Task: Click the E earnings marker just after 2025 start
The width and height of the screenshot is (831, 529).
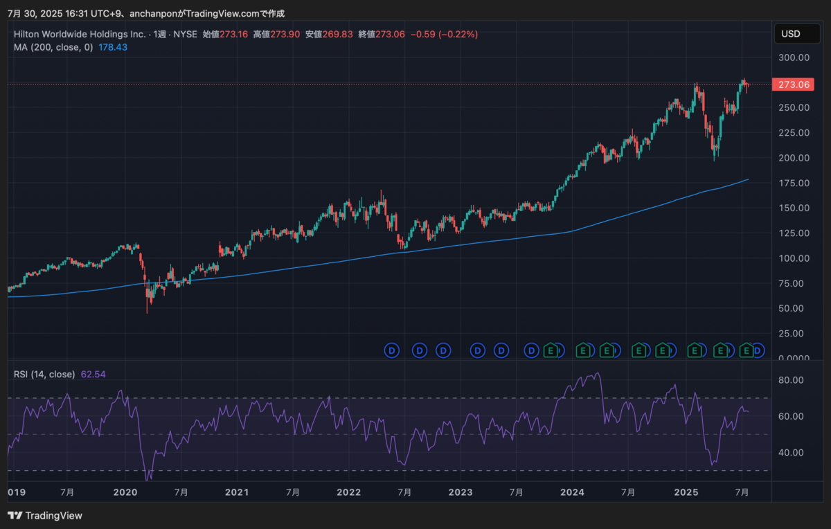Action: pos(695,351)
